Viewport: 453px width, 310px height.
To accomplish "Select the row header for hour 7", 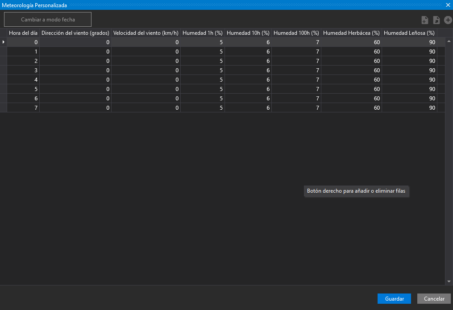I will tap(4, 108).
